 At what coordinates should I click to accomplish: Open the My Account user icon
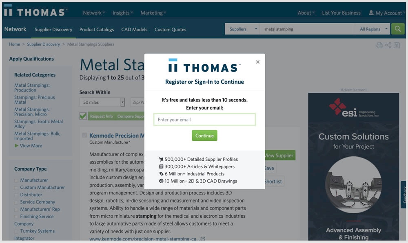[x=371, y=13]
